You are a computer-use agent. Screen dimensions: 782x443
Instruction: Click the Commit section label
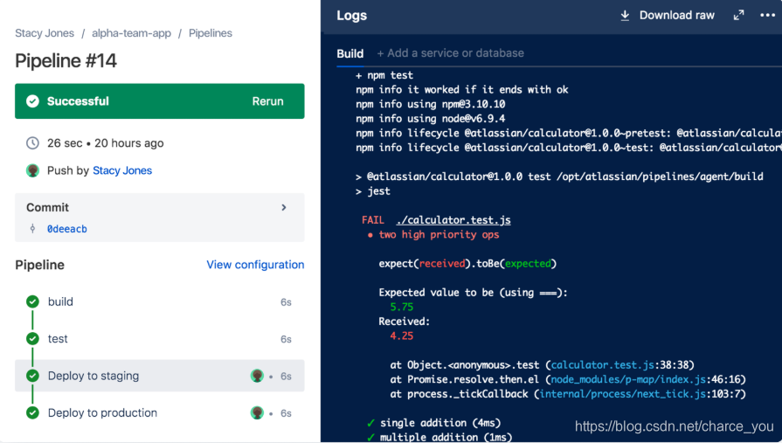[x=47, y=208]
